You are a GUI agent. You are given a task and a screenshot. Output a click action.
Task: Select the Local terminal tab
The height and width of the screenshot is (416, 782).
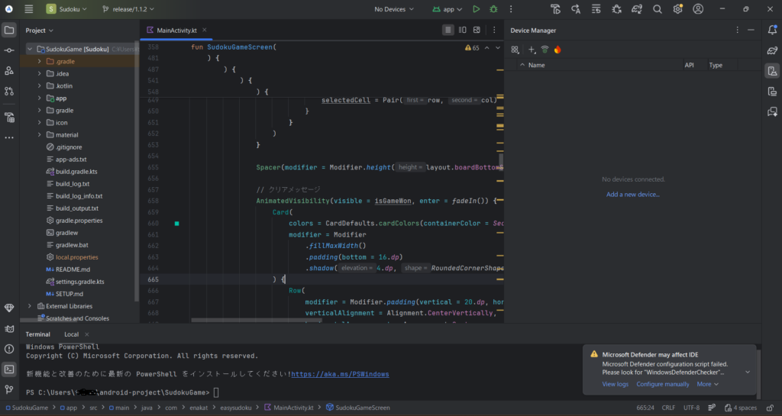[x=71, y=334]
